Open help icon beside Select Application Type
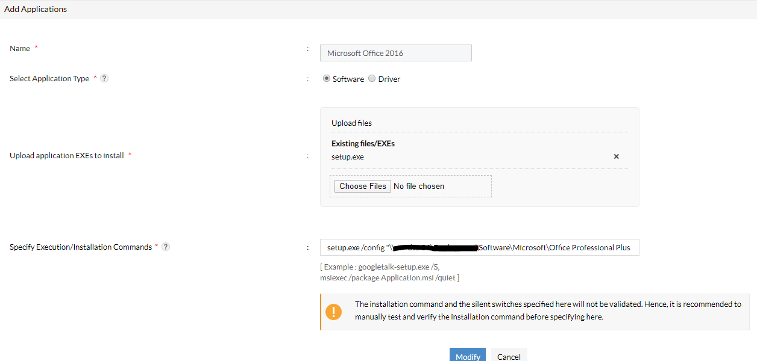Image resolution: width=757 pixels, height=361 pixels. click(x=104, y=78)
